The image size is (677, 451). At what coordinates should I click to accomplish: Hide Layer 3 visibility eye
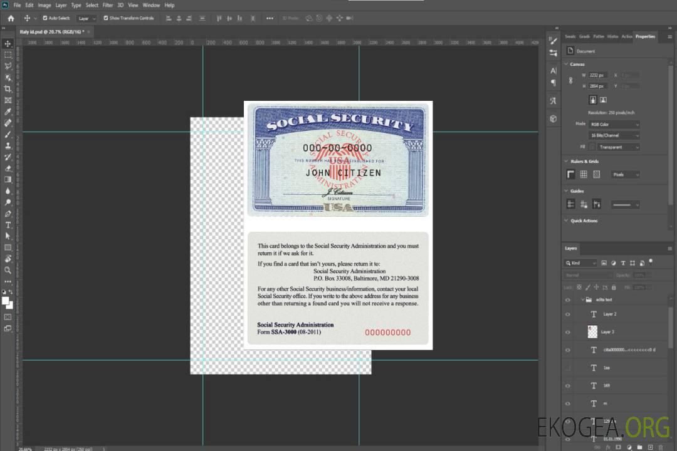pos(568,333)
